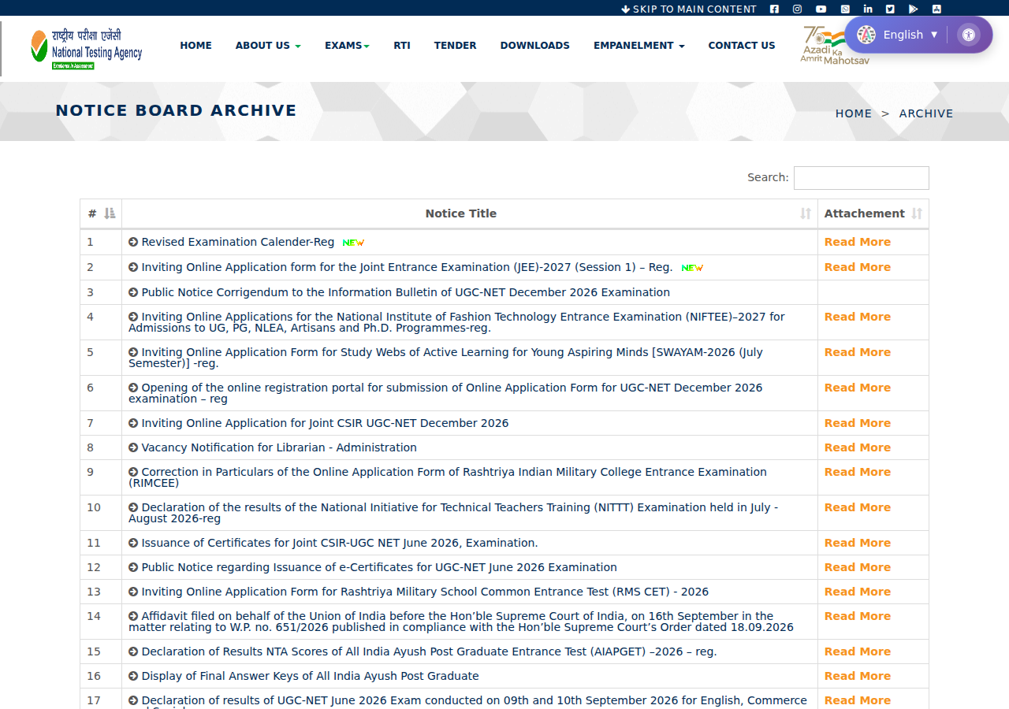
Task: Open Inviting Online Application Joint CSIR UGC-NET notice
Action: tap(325, 424)
